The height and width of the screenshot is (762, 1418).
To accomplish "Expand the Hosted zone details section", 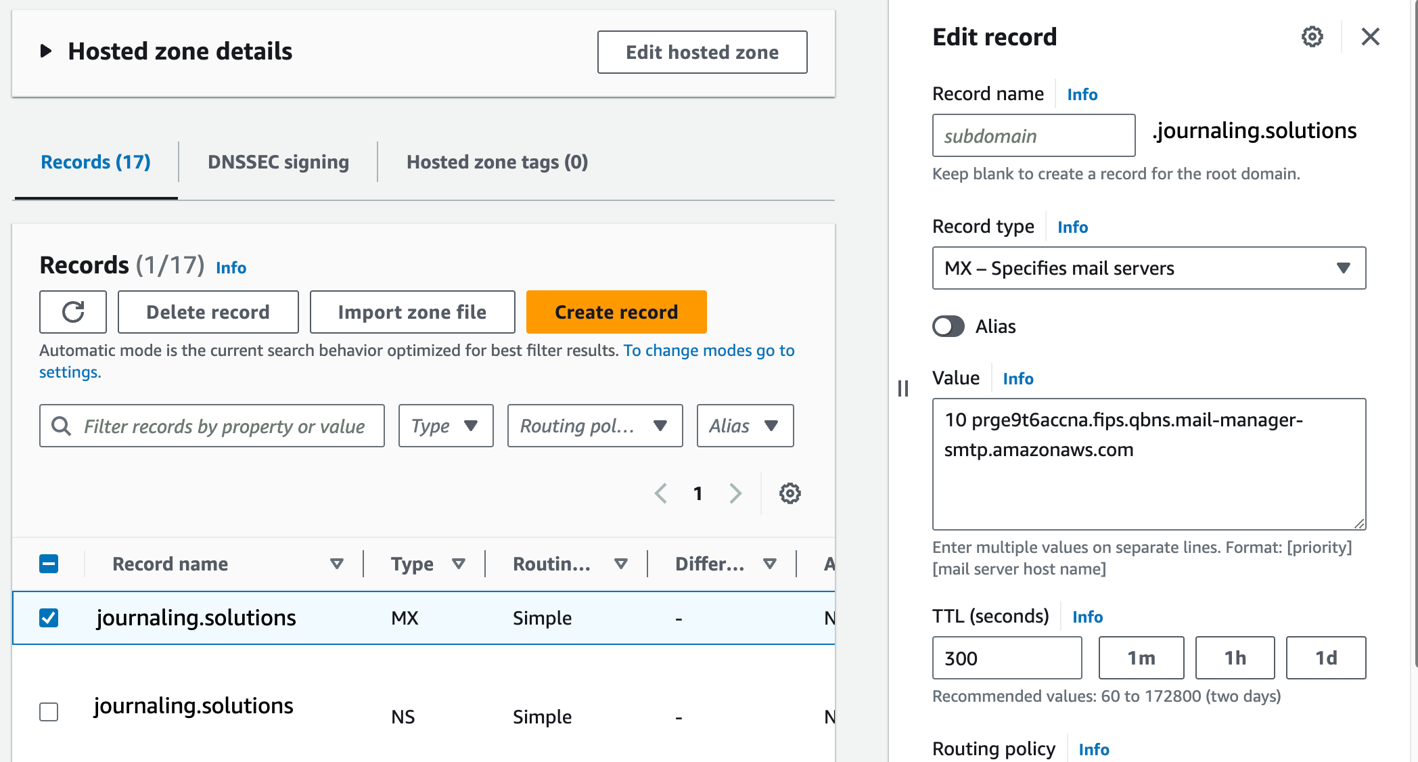I will tap(46, 50).
